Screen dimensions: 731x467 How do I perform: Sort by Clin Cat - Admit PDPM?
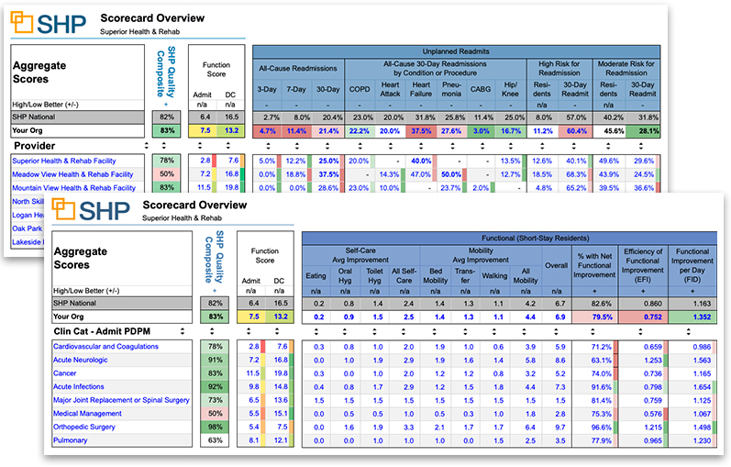(183, 332)
